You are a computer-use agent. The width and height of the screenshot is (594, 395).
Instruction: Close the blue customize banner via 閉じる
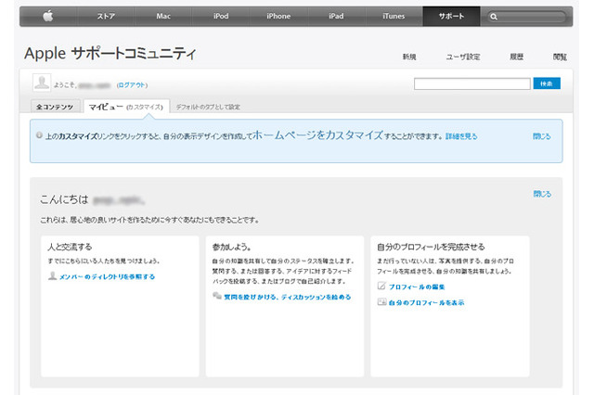(542, 136)
